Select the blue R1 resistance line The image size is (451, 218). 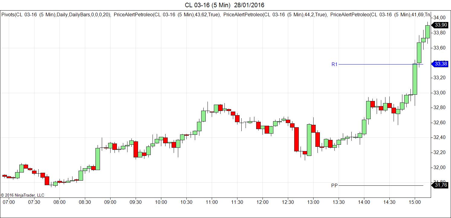pyautogui.click(x=381, y=64)
